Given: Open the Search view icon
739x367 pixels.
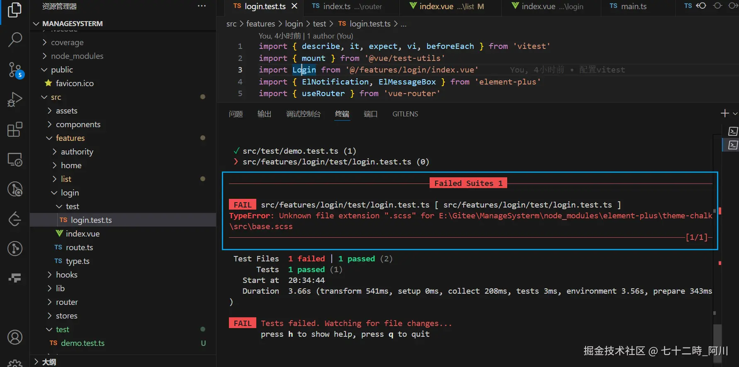Looking at the screenshot, I should (15, 40).
